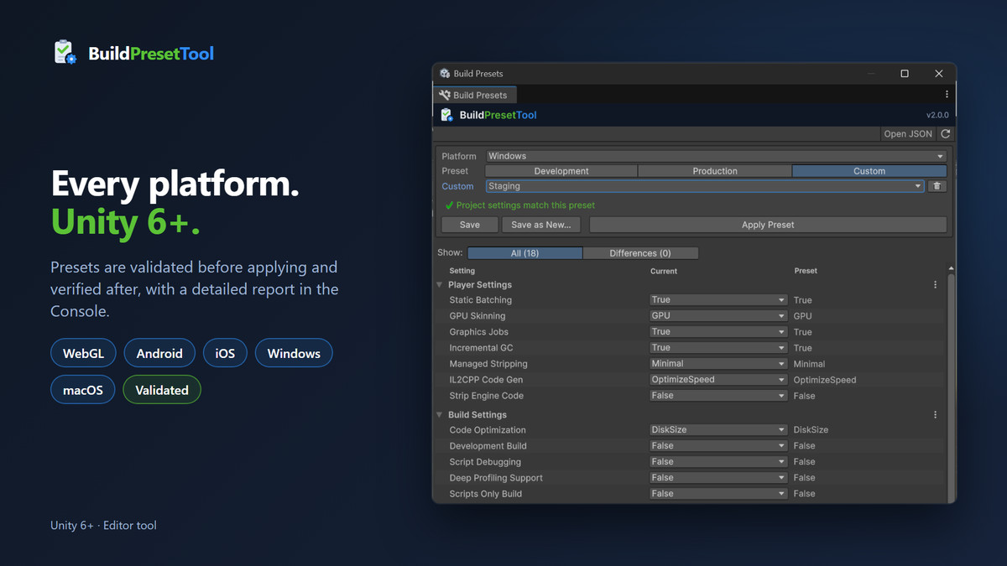The height and width of the screenshot is (566, 1007).
Task: Click the Apply Preset button
Action: pos(768,225)
